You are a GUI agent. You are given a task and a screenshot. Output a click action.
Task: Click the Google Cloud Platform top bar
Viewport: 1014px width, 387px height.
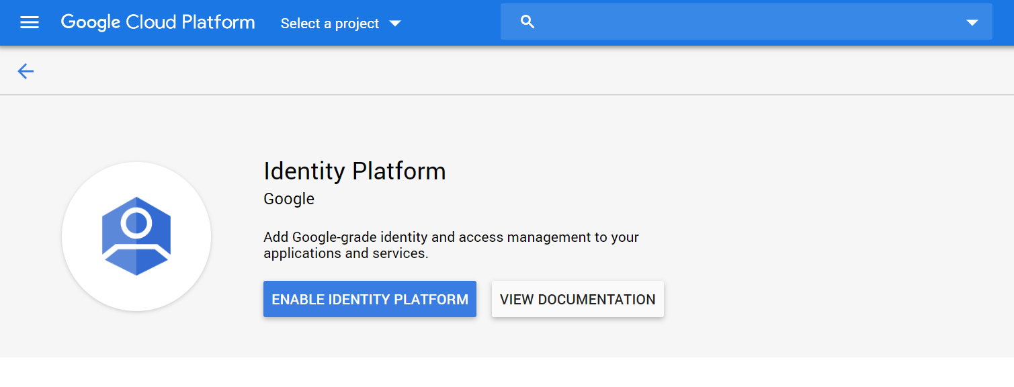(x=470, y=22)
